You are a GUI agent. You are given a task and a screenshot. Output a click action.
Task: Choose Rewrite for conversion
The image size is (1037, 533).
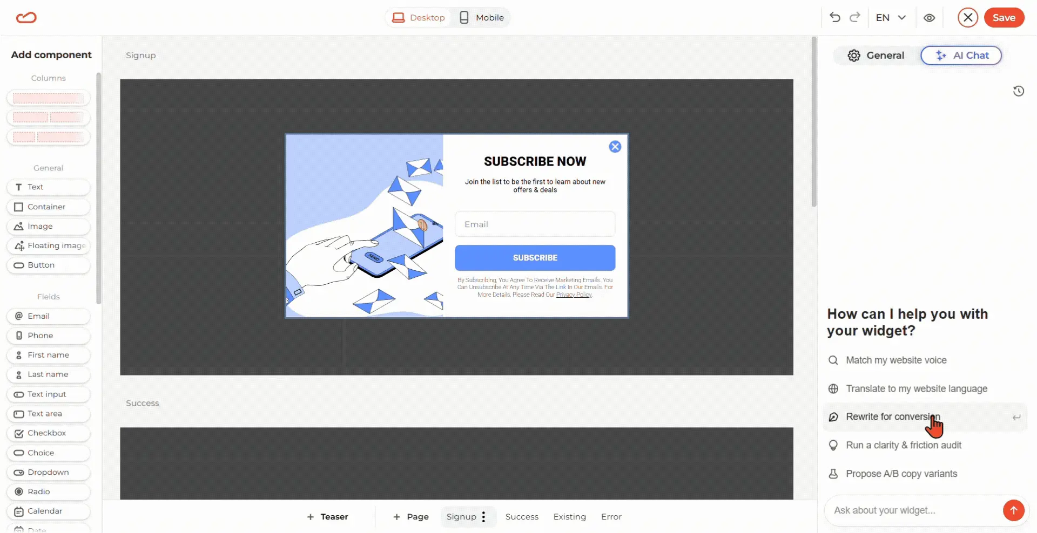pyautogui.click(x=925, y=417)
